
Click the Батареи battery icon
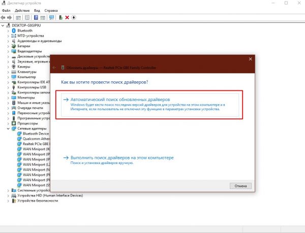(14, 46)
